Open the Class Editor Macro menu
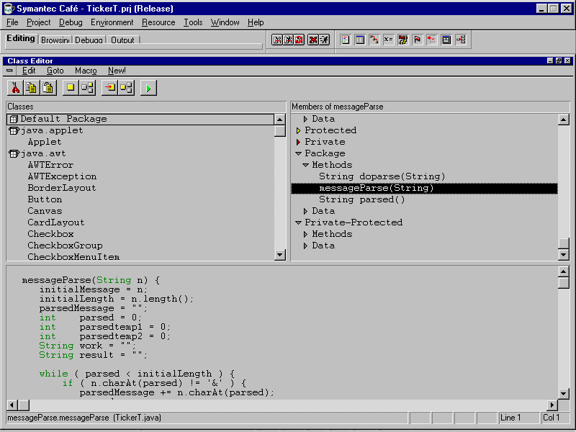This screenshot has height=432, width=576. [x=86, y=71]
